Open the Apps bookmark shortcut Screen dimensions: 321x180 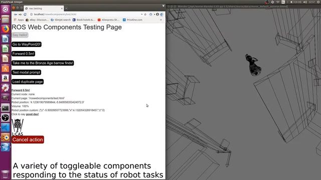point(19,20)
